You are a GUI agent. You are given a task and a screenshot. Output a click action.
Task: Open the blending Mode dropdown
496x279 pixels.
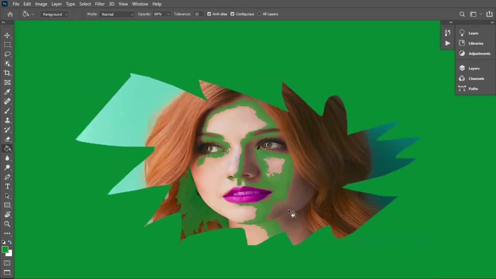(117, 14)
